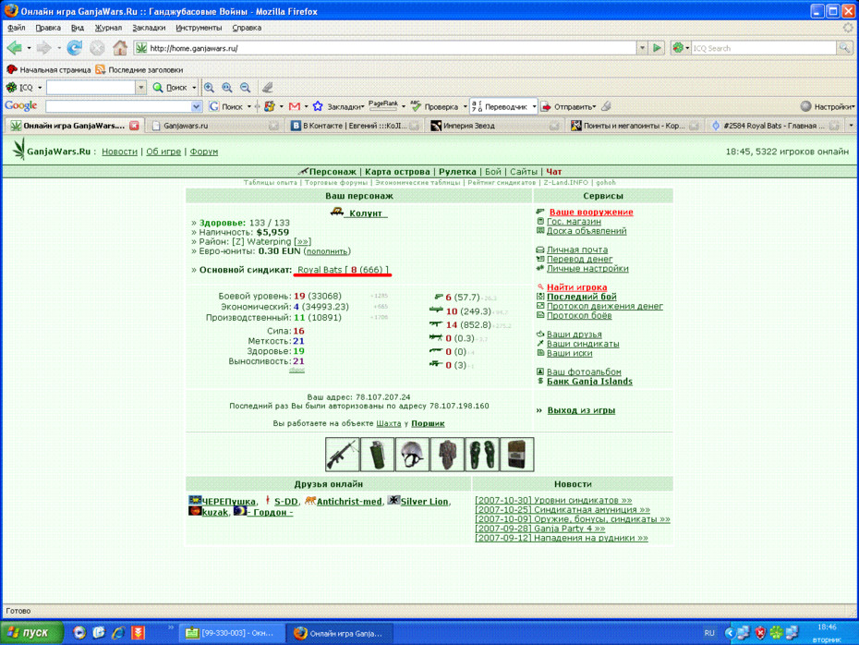Click the browser Back arrow button
859x645 pixels.
pos(15,48)
